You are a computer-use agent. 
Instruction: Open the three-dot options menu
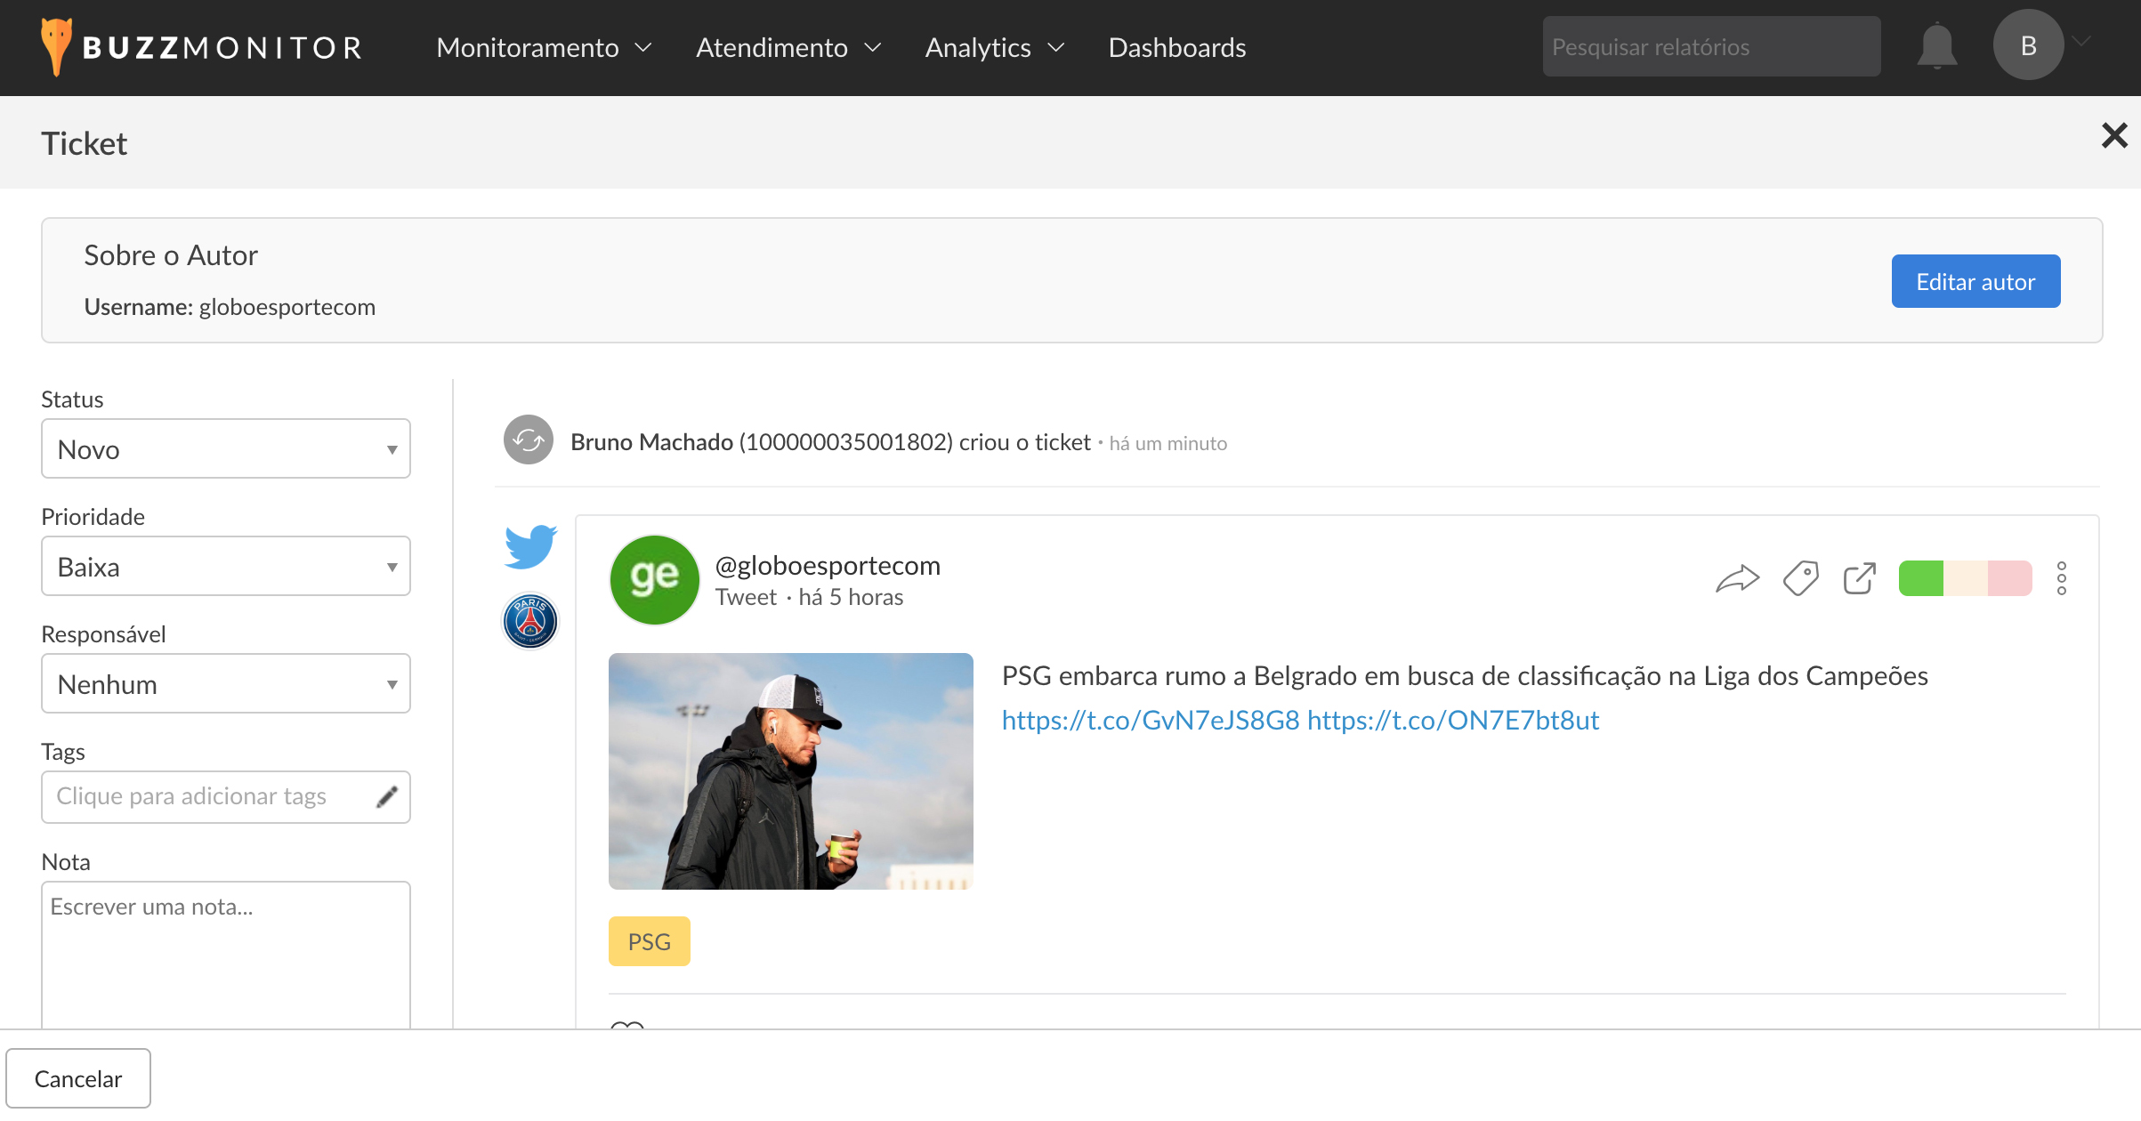(x=2061, y=579)
